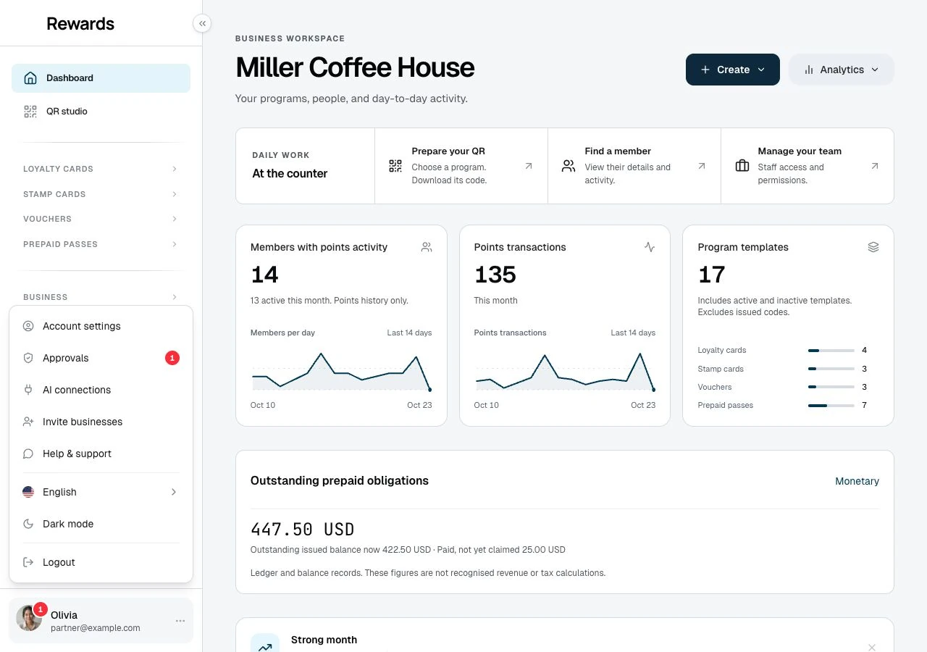Image resolution: width=927 pixels, height=652 pixels.
Task: Click the arrow icon on Manage your team
Action: pos(875,166)
